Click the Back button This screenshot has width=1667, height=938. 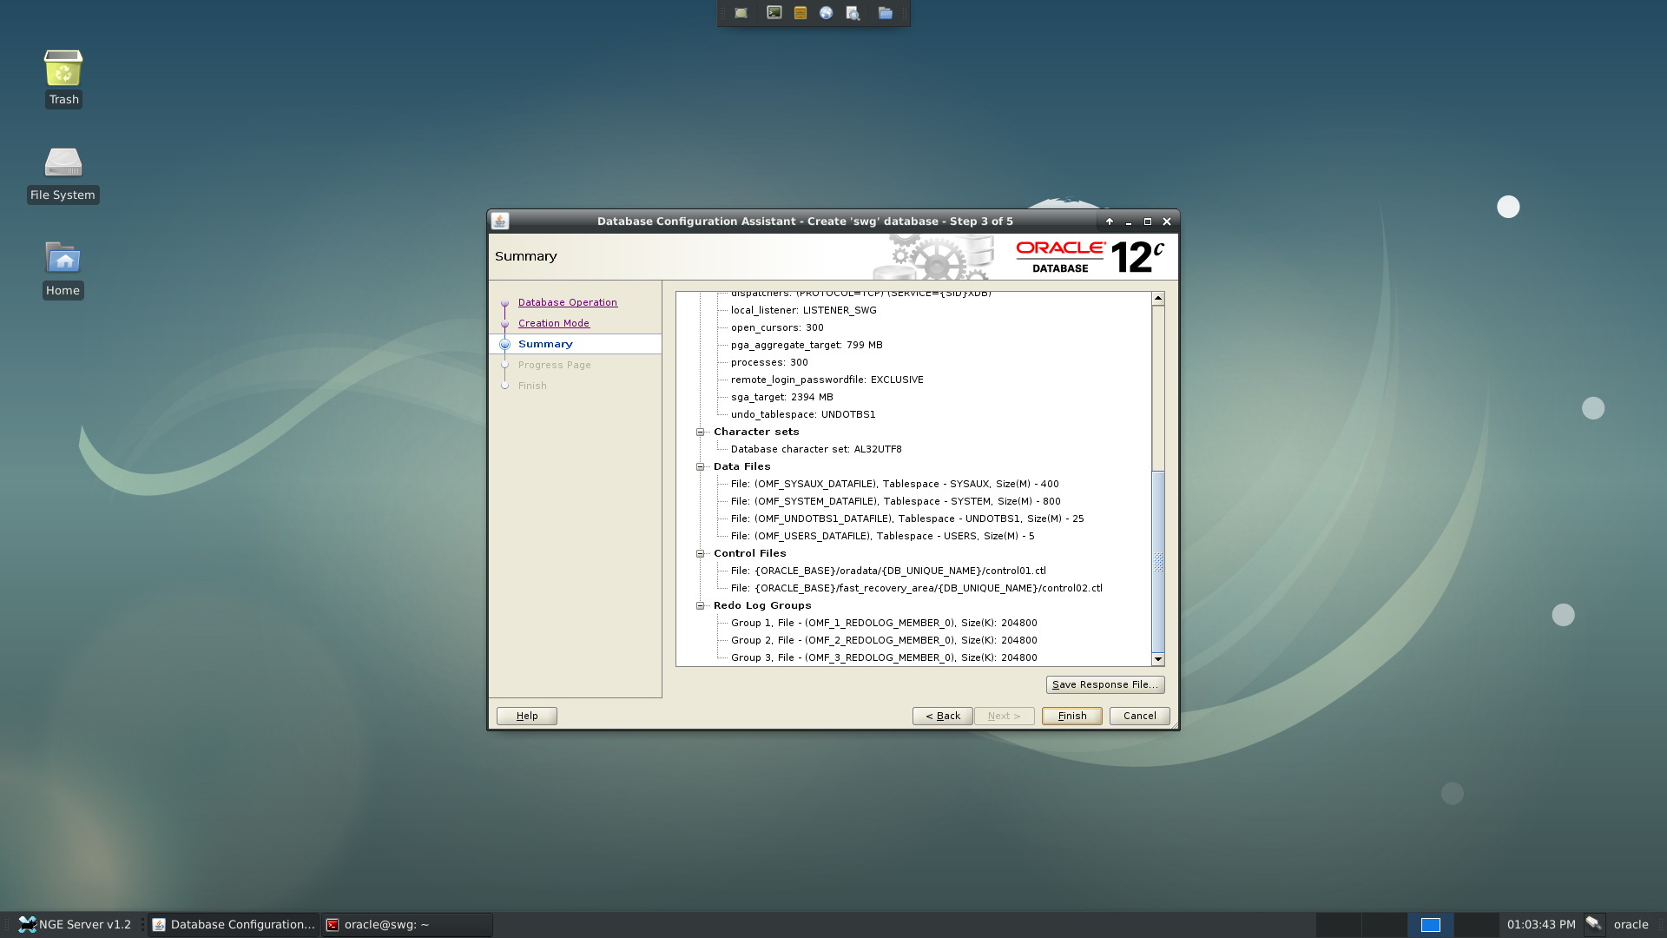943,716
